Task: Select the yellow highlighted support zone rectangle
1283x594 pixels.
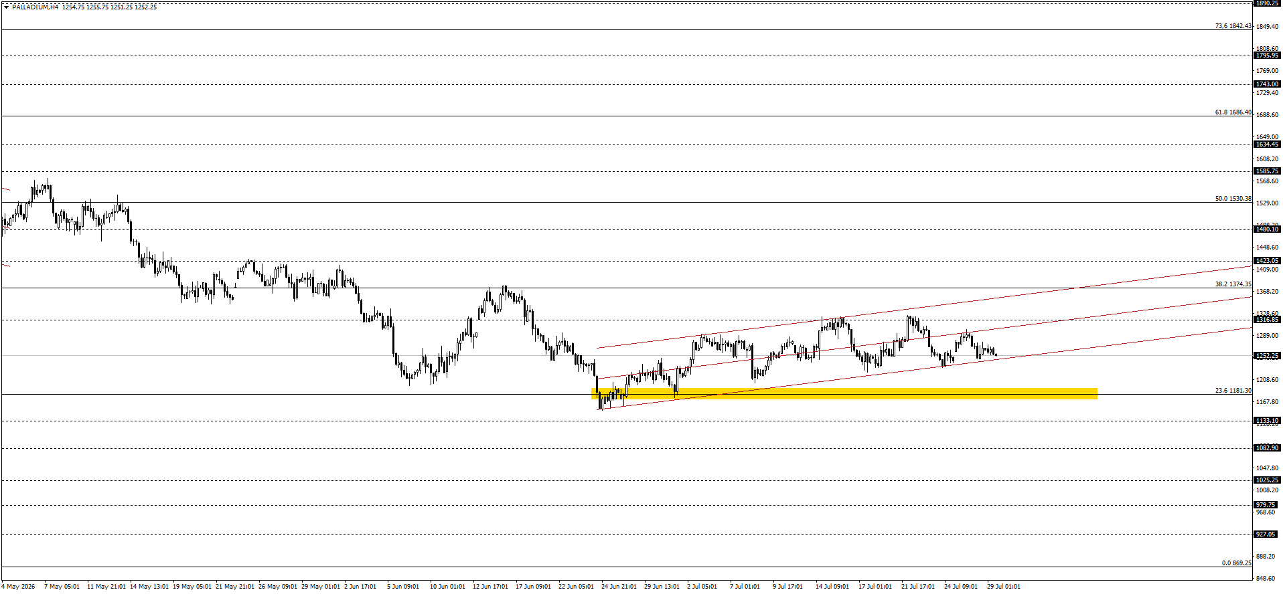Action: (x=844, y=393)
